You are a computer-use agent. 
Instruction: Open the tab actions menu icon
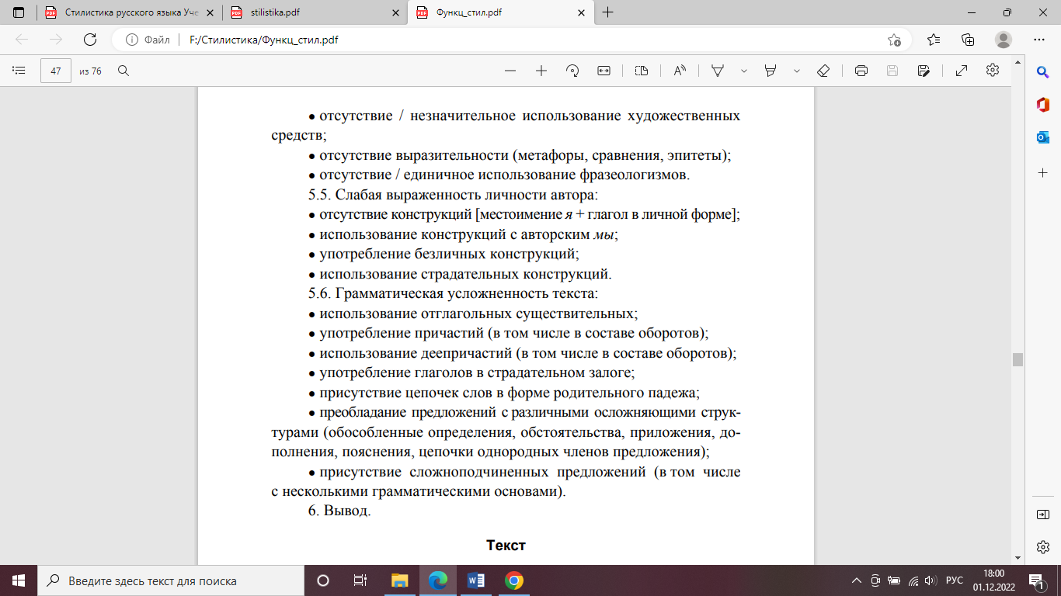[x=19, y=12]
